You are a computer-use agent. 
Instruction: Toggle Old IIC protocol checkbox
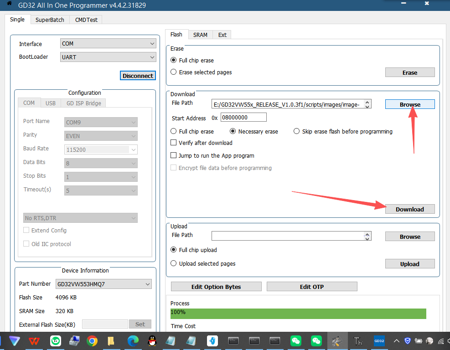click(26, 243)
